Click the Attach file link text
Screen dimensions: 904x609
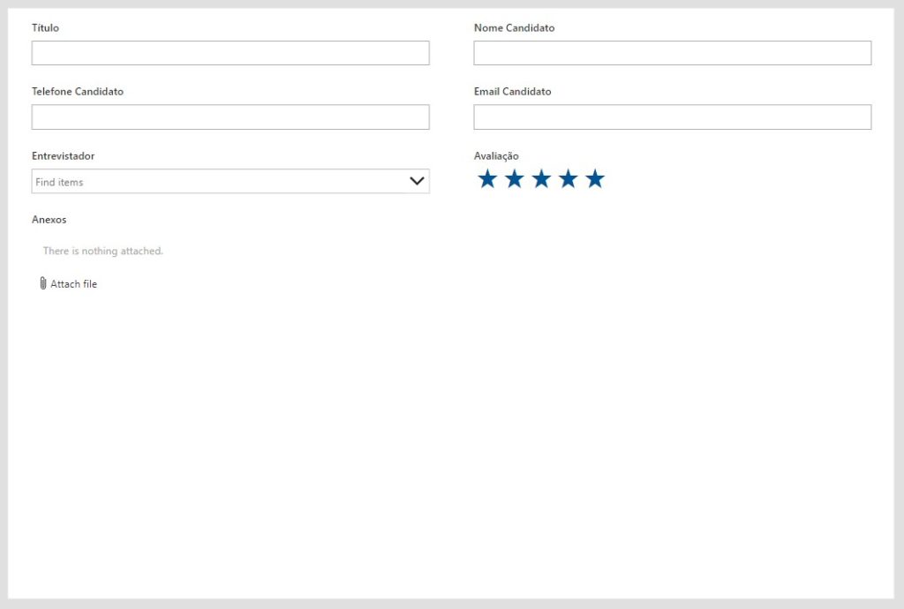coord(73,284)
